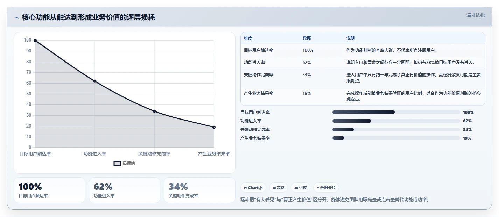499x217 pixels.
Task: Click the 关键动作完成率 cell in the table
Action: pyautogui.click(x=259, y=75)
